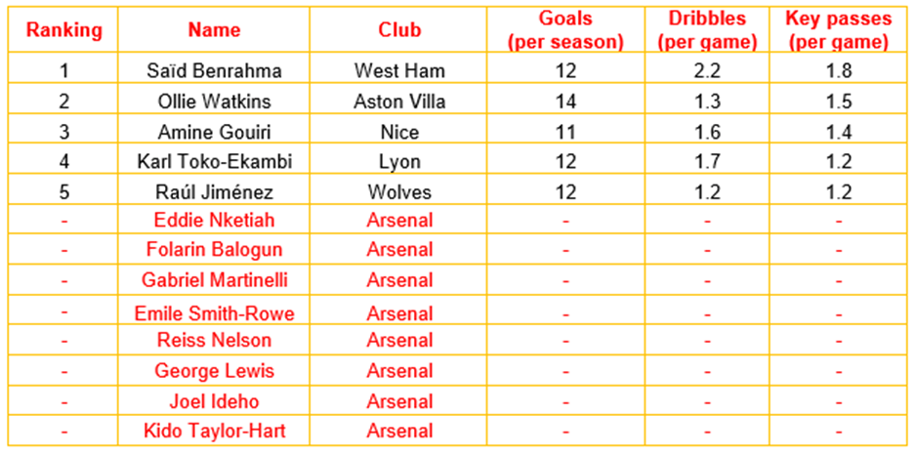918x455 pixels.
Task: Select the Name column header
Action: pos(214,30)
